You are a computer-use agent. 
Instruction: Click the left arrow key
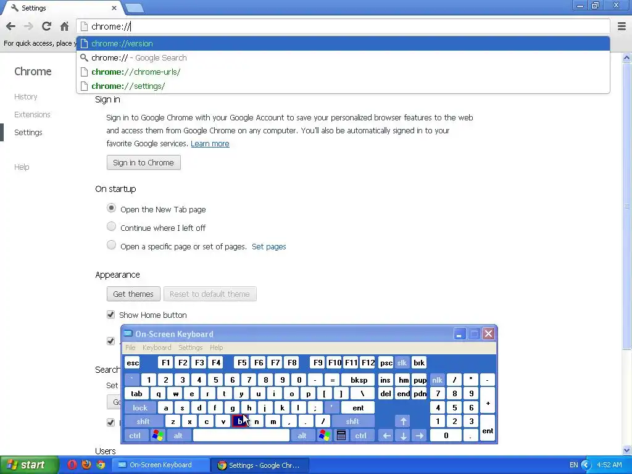click(386, 435)
